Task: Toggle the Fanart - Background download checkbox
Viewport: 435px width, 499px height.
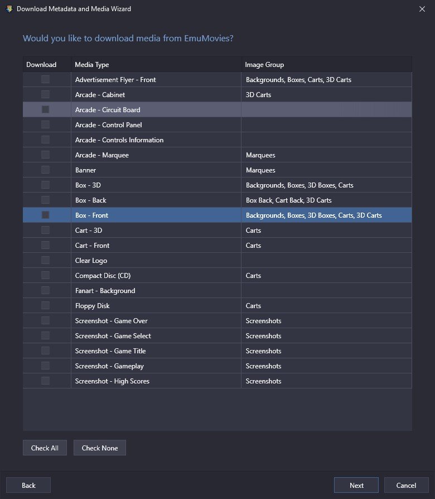Action: (46, 290)
